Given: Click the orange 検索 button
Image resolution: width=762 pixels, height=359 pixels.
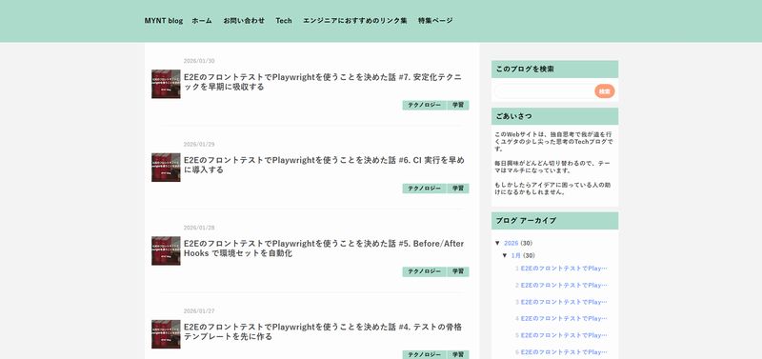Looking at the screenshot, I should pos(605,91).
